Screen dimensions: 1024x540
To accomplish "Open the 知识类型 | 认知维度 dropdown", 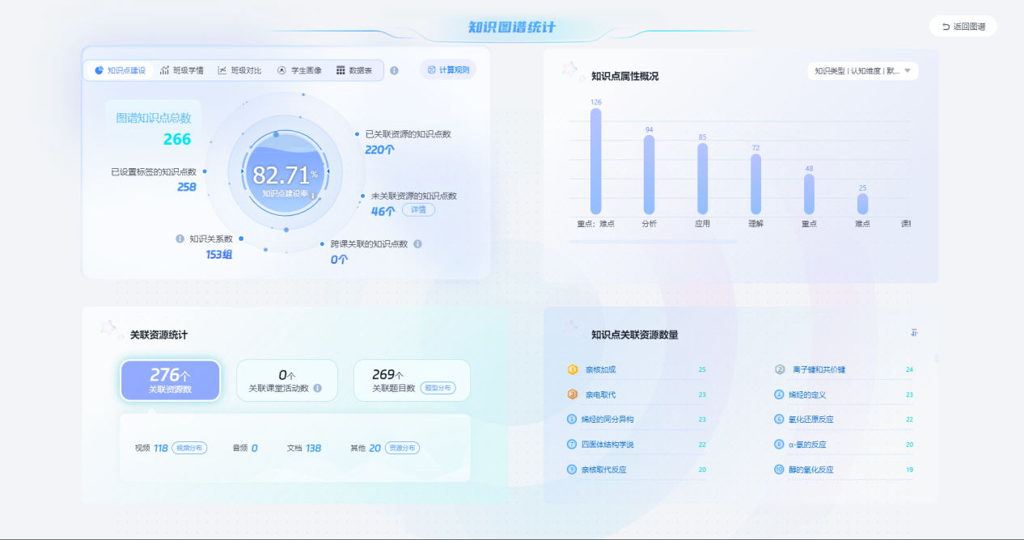I will pyautogui.click(x=863, y=71).
